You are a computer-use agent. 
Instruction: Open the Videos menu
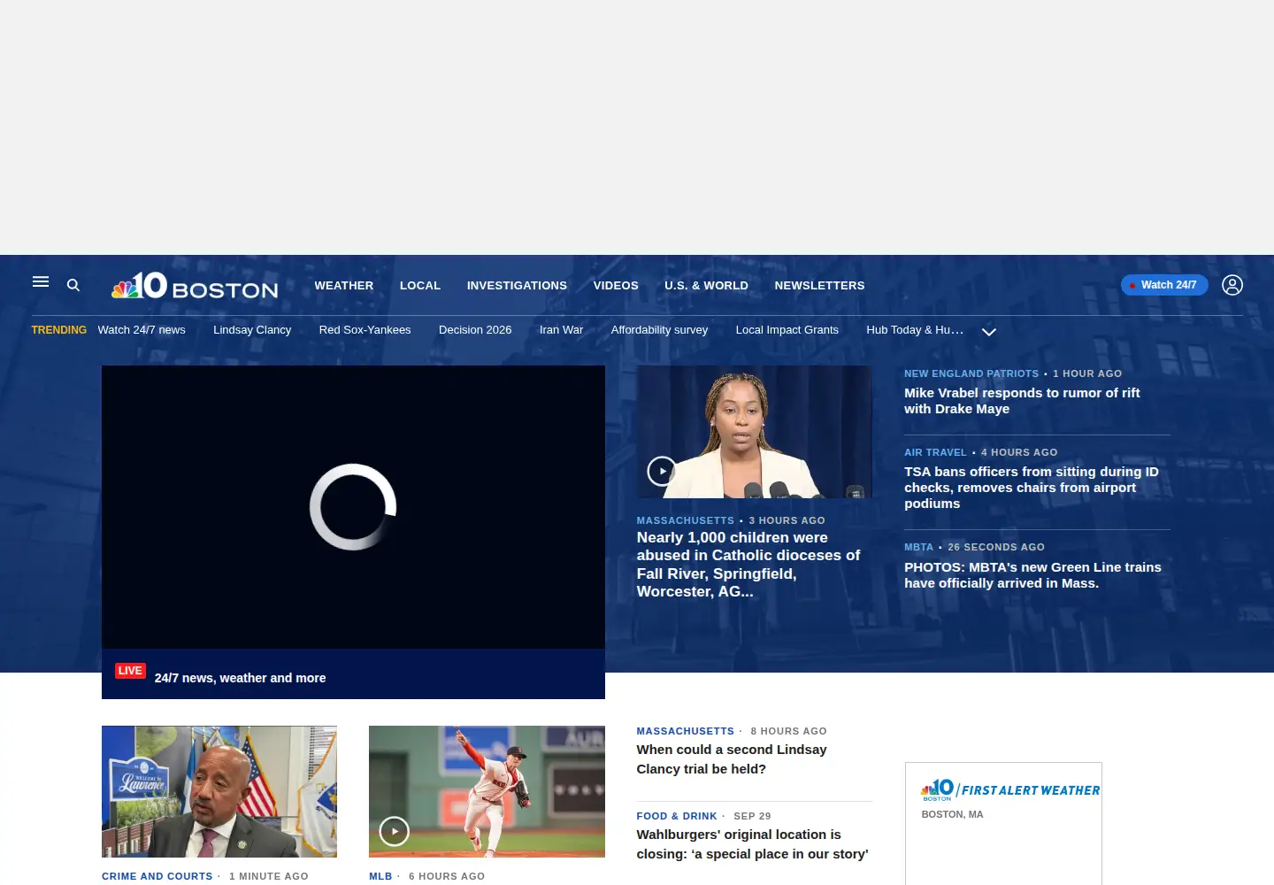[x=616, y=286]
